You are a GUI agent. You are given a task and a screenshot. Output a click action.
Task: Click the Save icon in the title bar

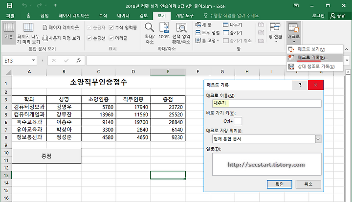click(10, 5)
